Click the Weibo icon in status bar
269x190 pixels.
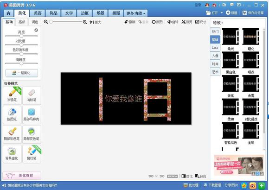(x=253, y=185)
